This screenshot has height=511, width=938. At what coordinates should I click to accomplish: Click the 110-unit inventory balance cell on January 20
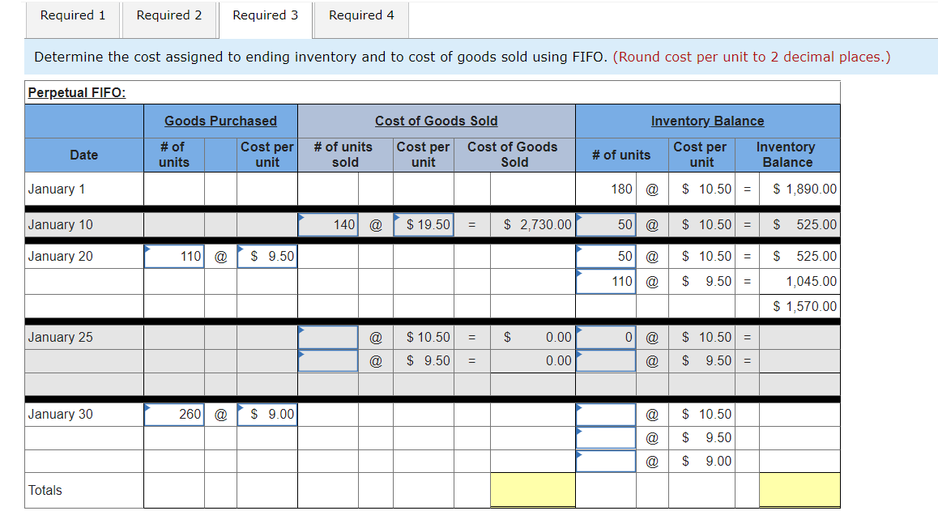[x=605, y=281]
